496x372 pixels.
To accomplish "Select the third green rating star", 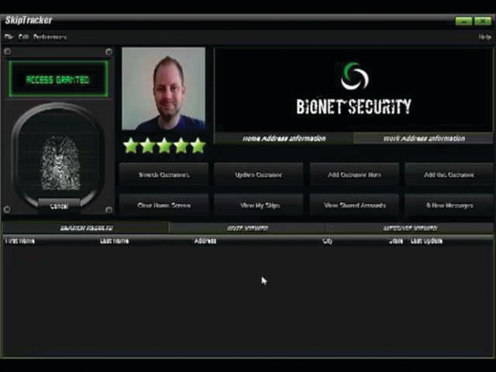I will click(164, 145).
